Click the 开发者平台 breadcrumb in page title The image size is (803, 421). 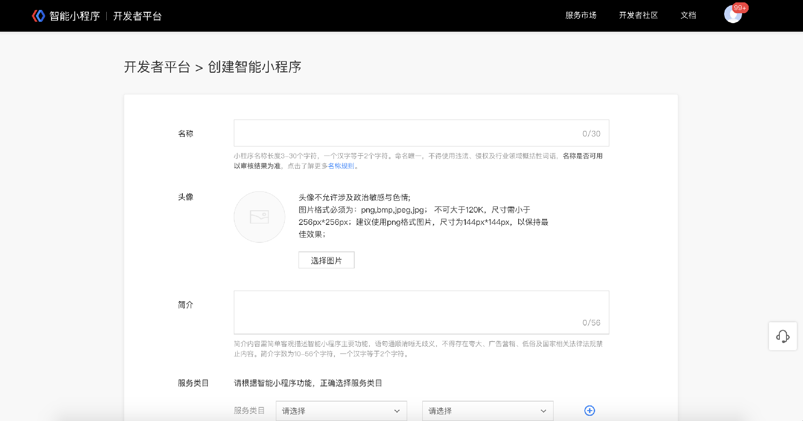pyautogui.click(x=157, y=67)
